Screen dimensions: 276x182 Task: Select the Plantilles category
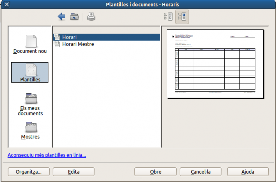[x=30, y=72]
